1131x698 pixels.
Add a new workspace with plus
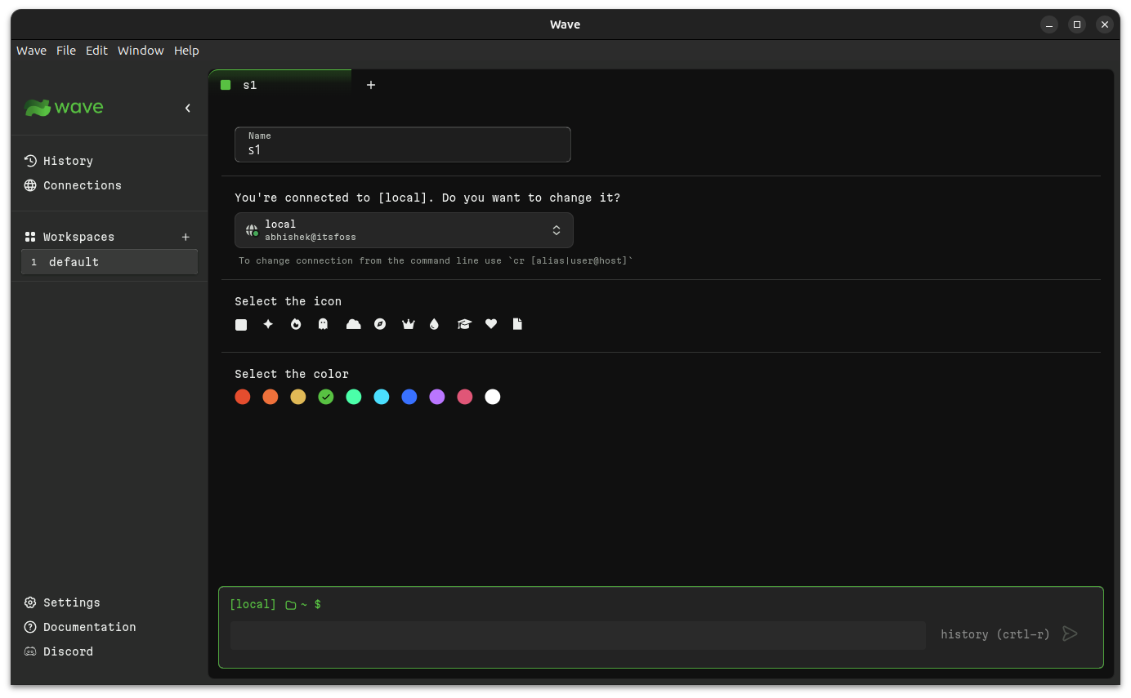tap(186, 237)
